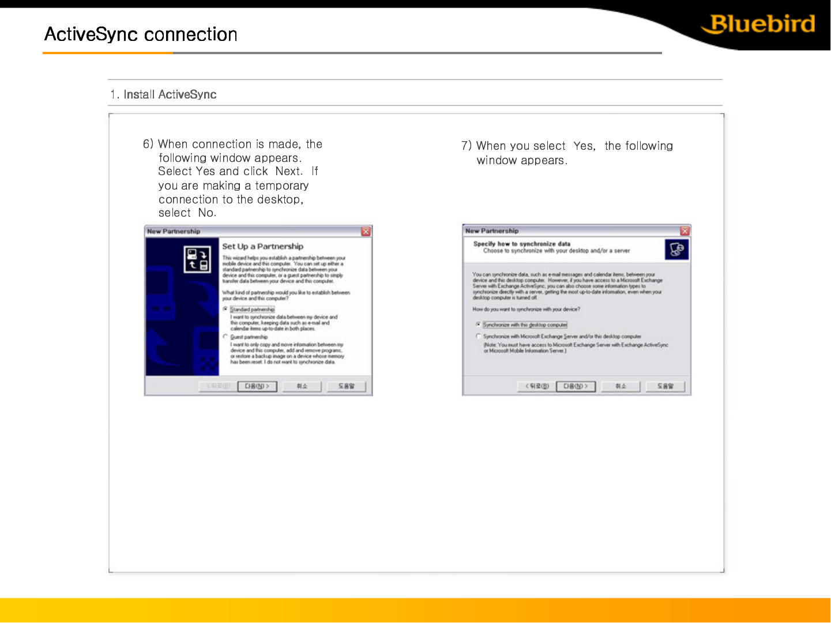Open 도움말 Help in Set Up a Partnership dialog

(346, 386)
